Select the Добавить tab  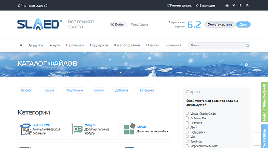(x=122, y=91)
